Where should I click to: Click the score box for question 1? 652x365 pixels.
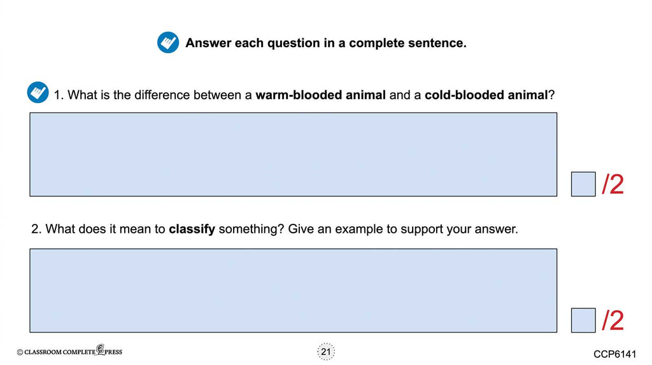583,184
